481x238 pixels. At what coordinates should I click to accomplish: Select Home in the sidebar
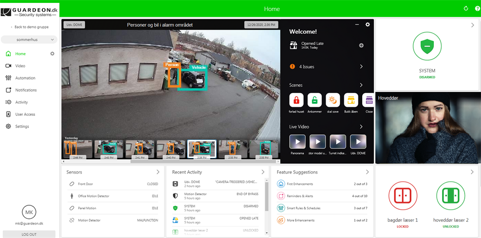pyautogui.click(x=21, y=54)
